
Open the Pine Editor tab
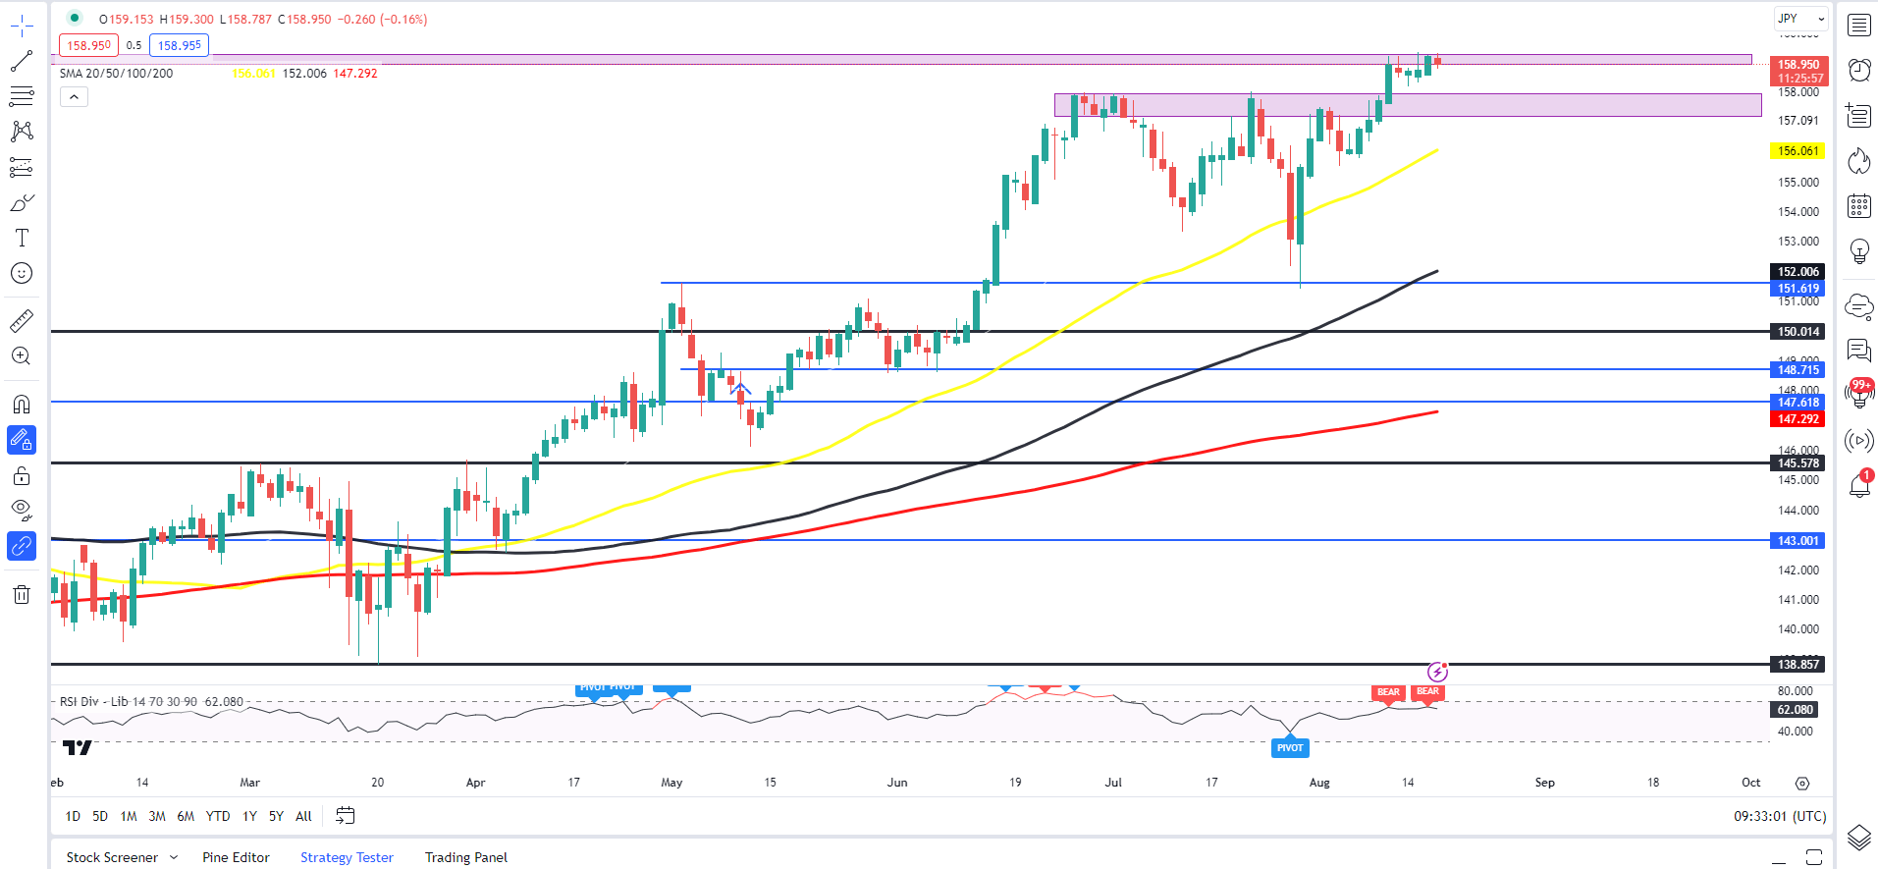[236, 857]
